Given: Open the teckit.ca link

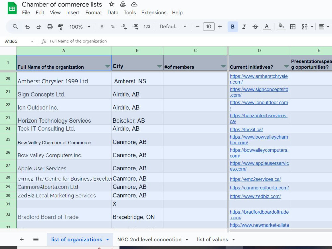Looking at the screenshot, I should click(x=246, y=129).
